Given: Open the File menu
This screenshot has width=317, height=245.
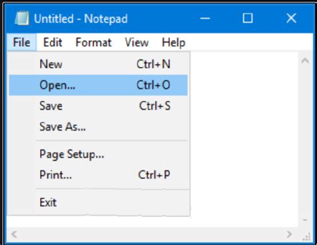Looking at the screenshot, I should click(x=21, y=42).
